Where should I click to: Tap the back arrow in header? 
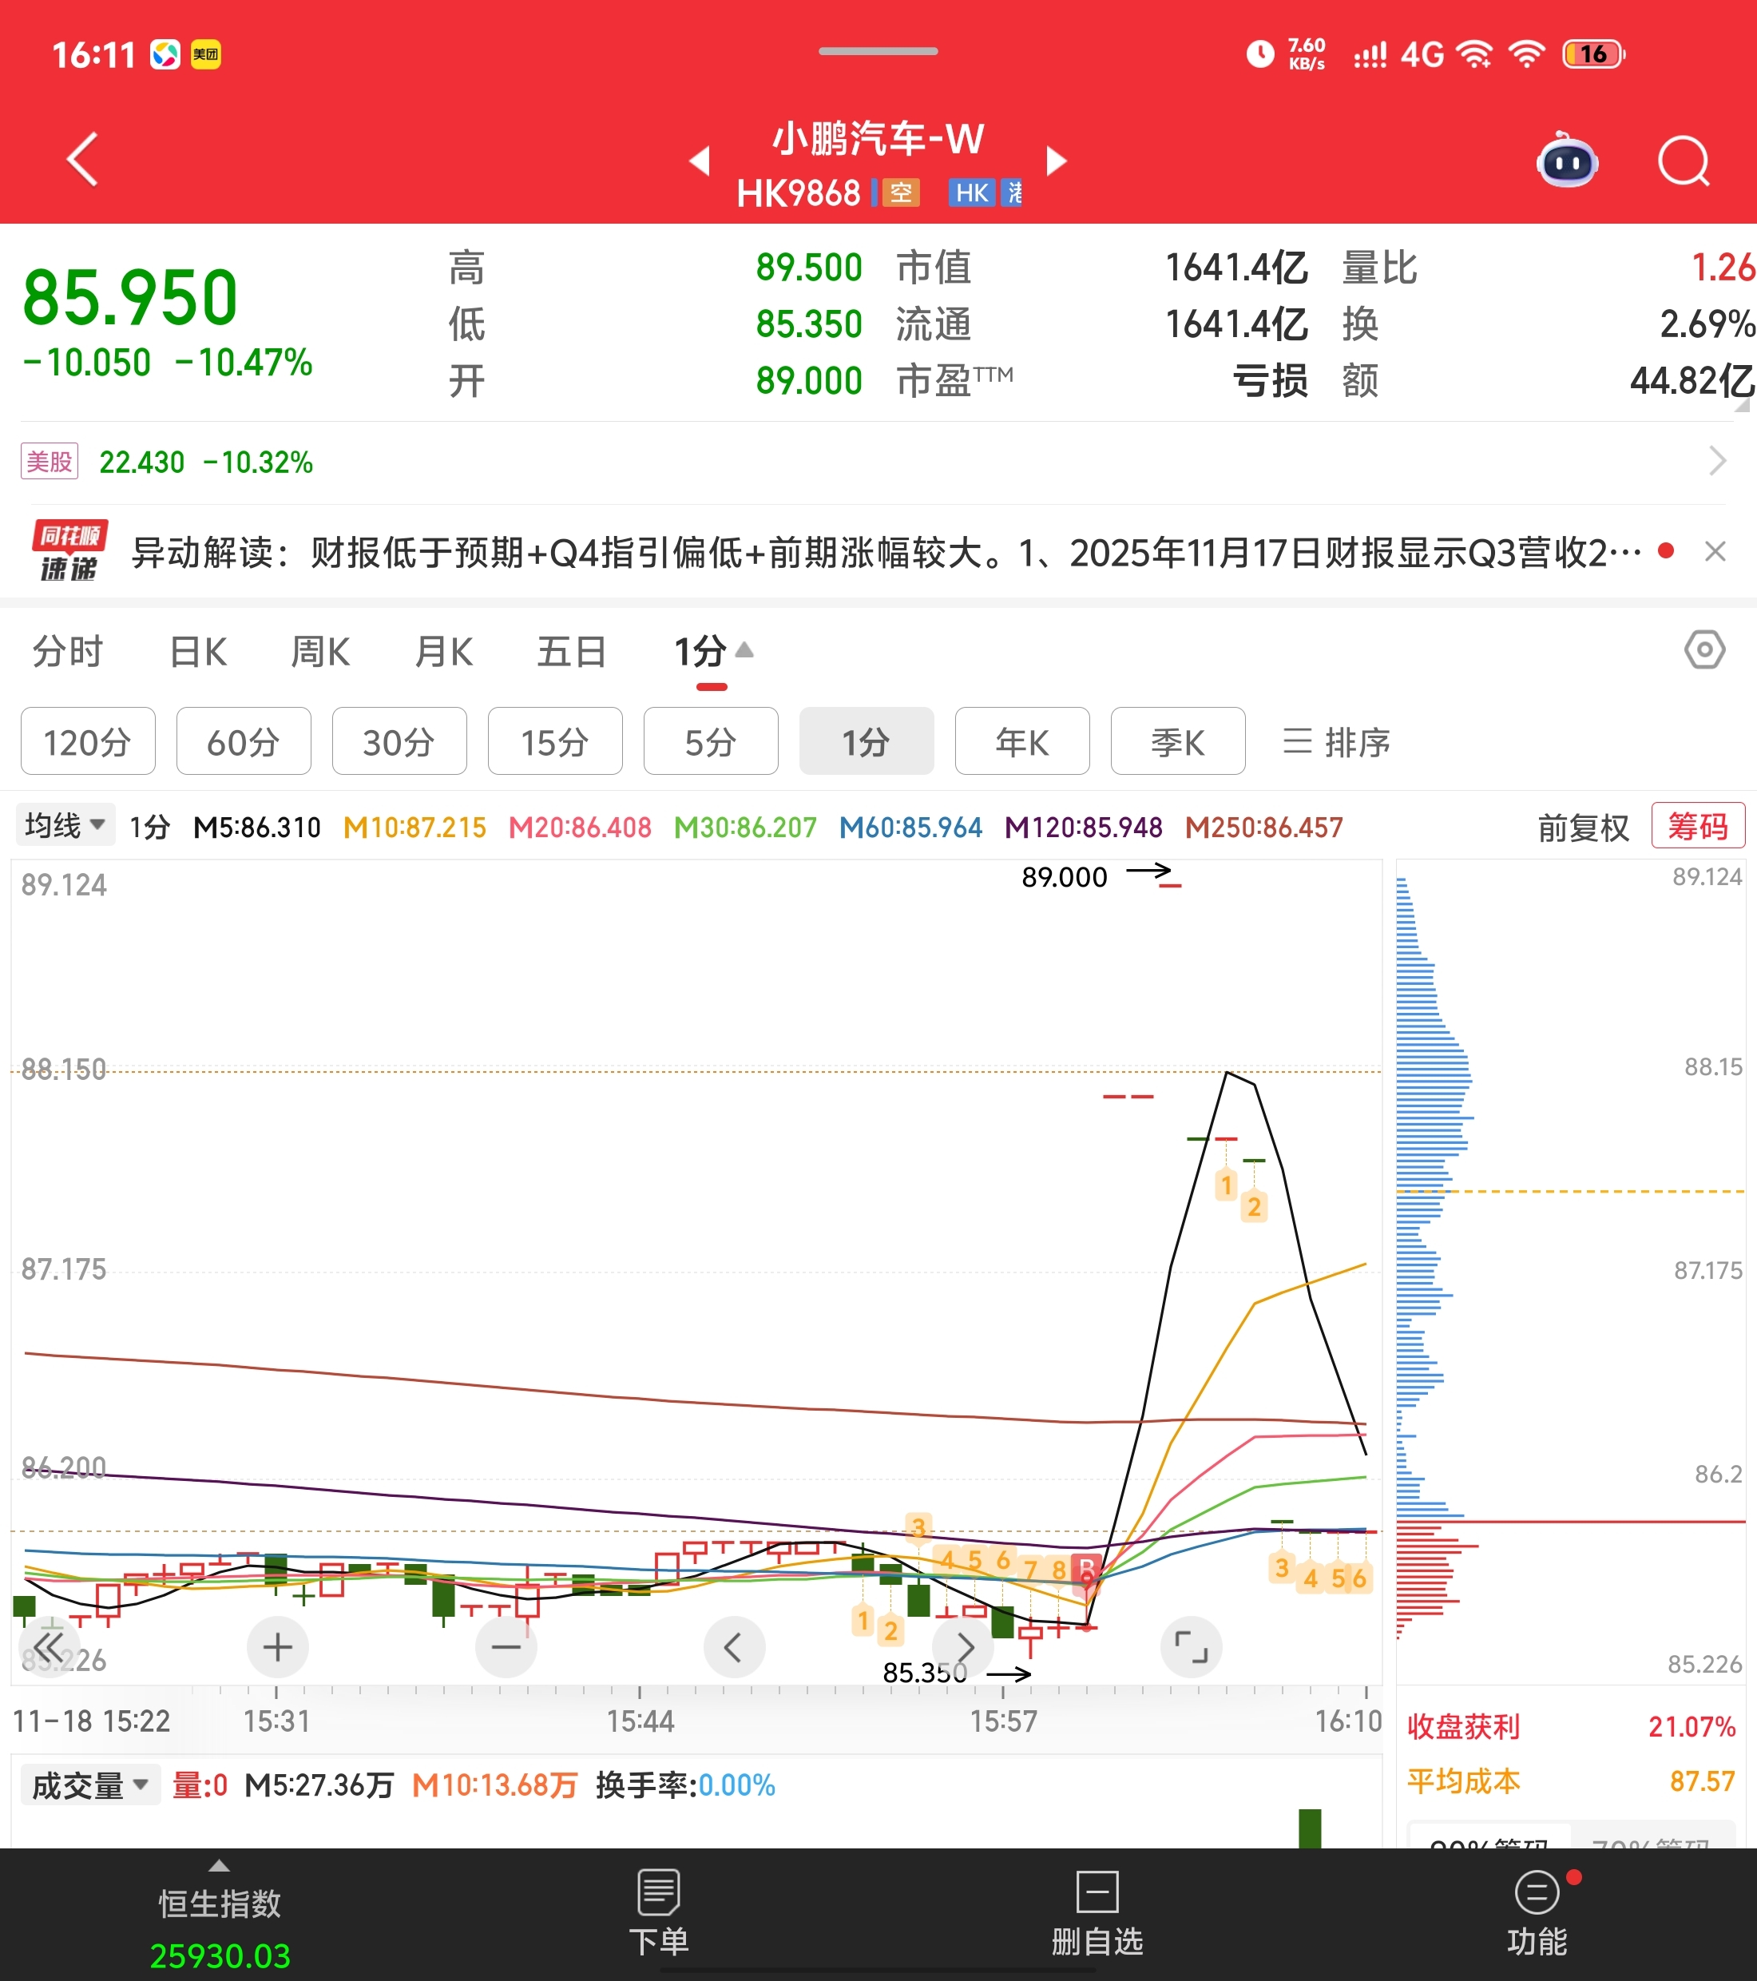click(83, 159)
